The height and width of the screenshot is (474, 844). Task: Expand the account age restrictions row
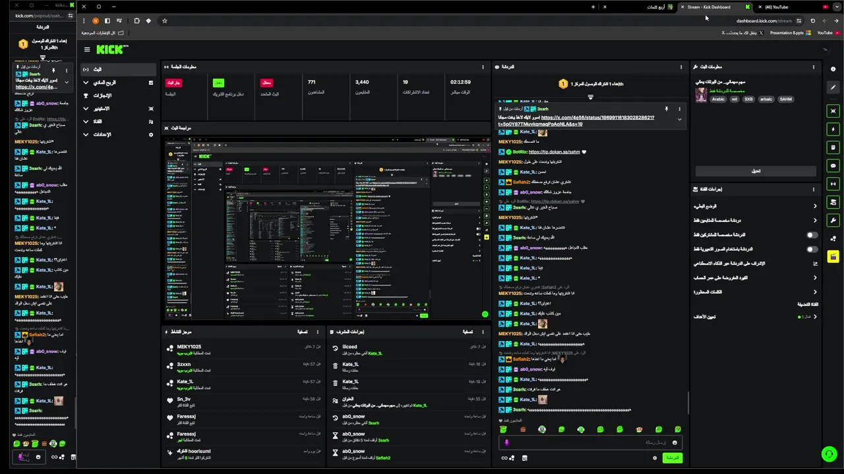tap(756, 278)
